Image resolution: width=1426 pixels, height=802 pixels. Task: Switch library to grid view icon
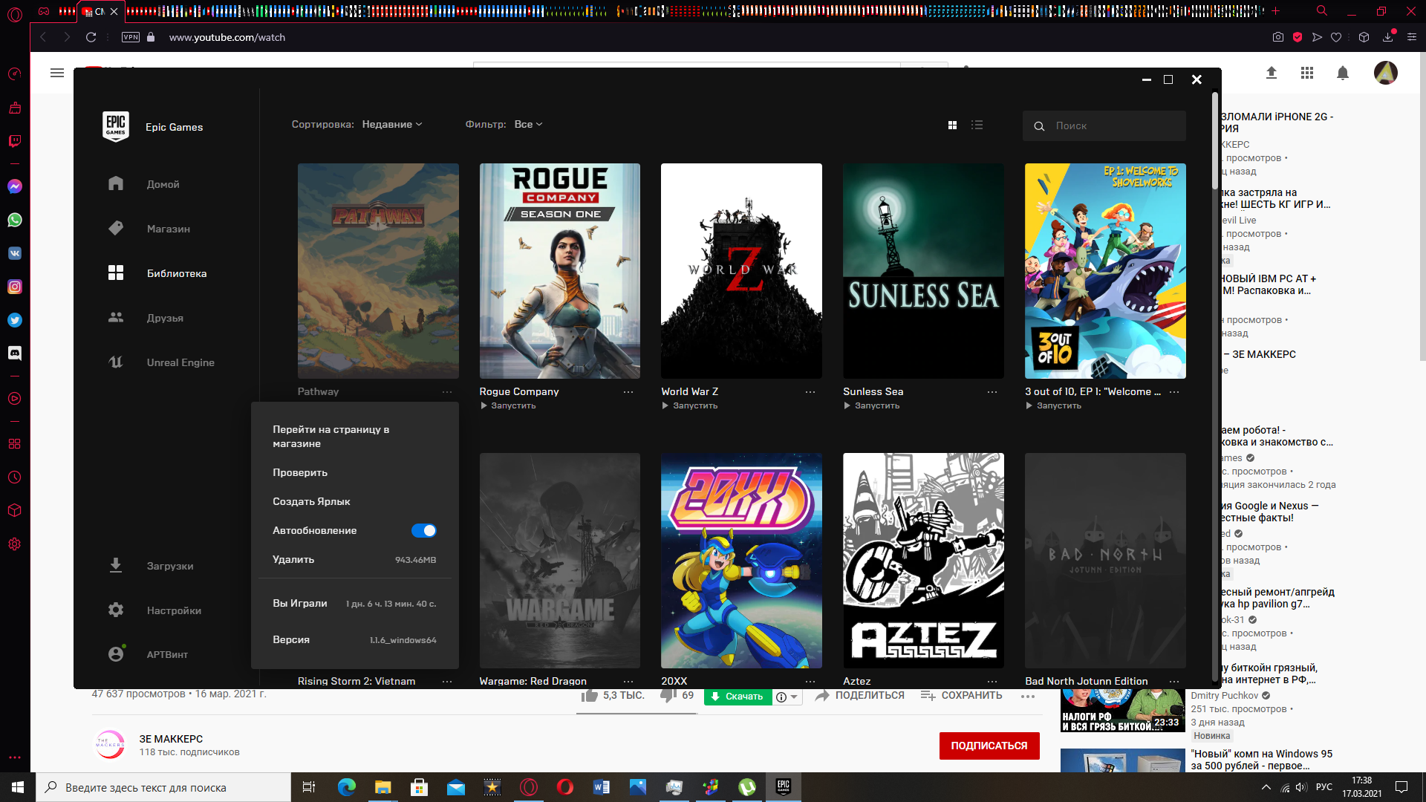click(952, 125)
